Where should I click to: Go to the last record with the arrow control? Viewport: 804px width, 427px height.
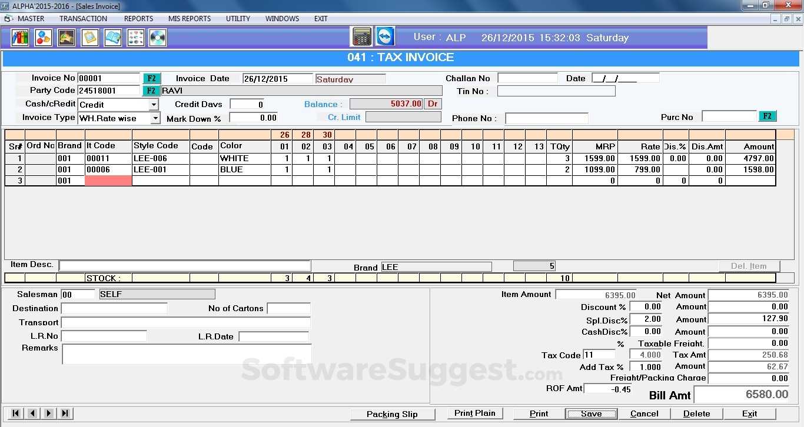click(x=65, y=413)
